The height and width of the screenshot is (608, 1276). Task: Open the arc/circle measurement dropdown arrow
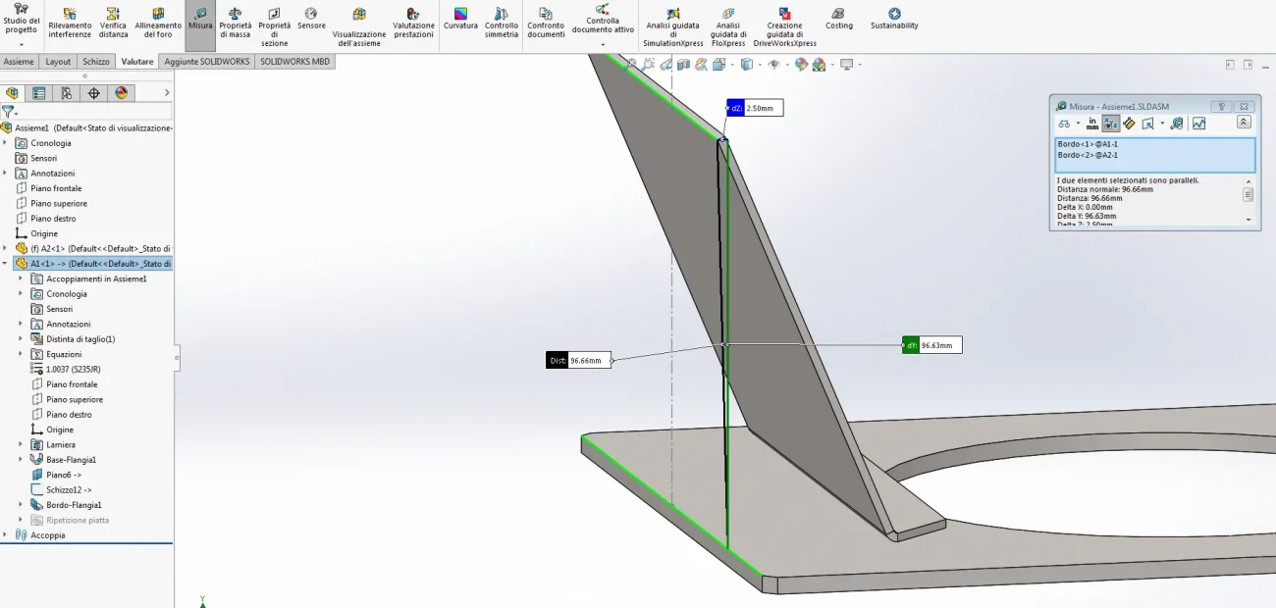(x=1078, y=124)
